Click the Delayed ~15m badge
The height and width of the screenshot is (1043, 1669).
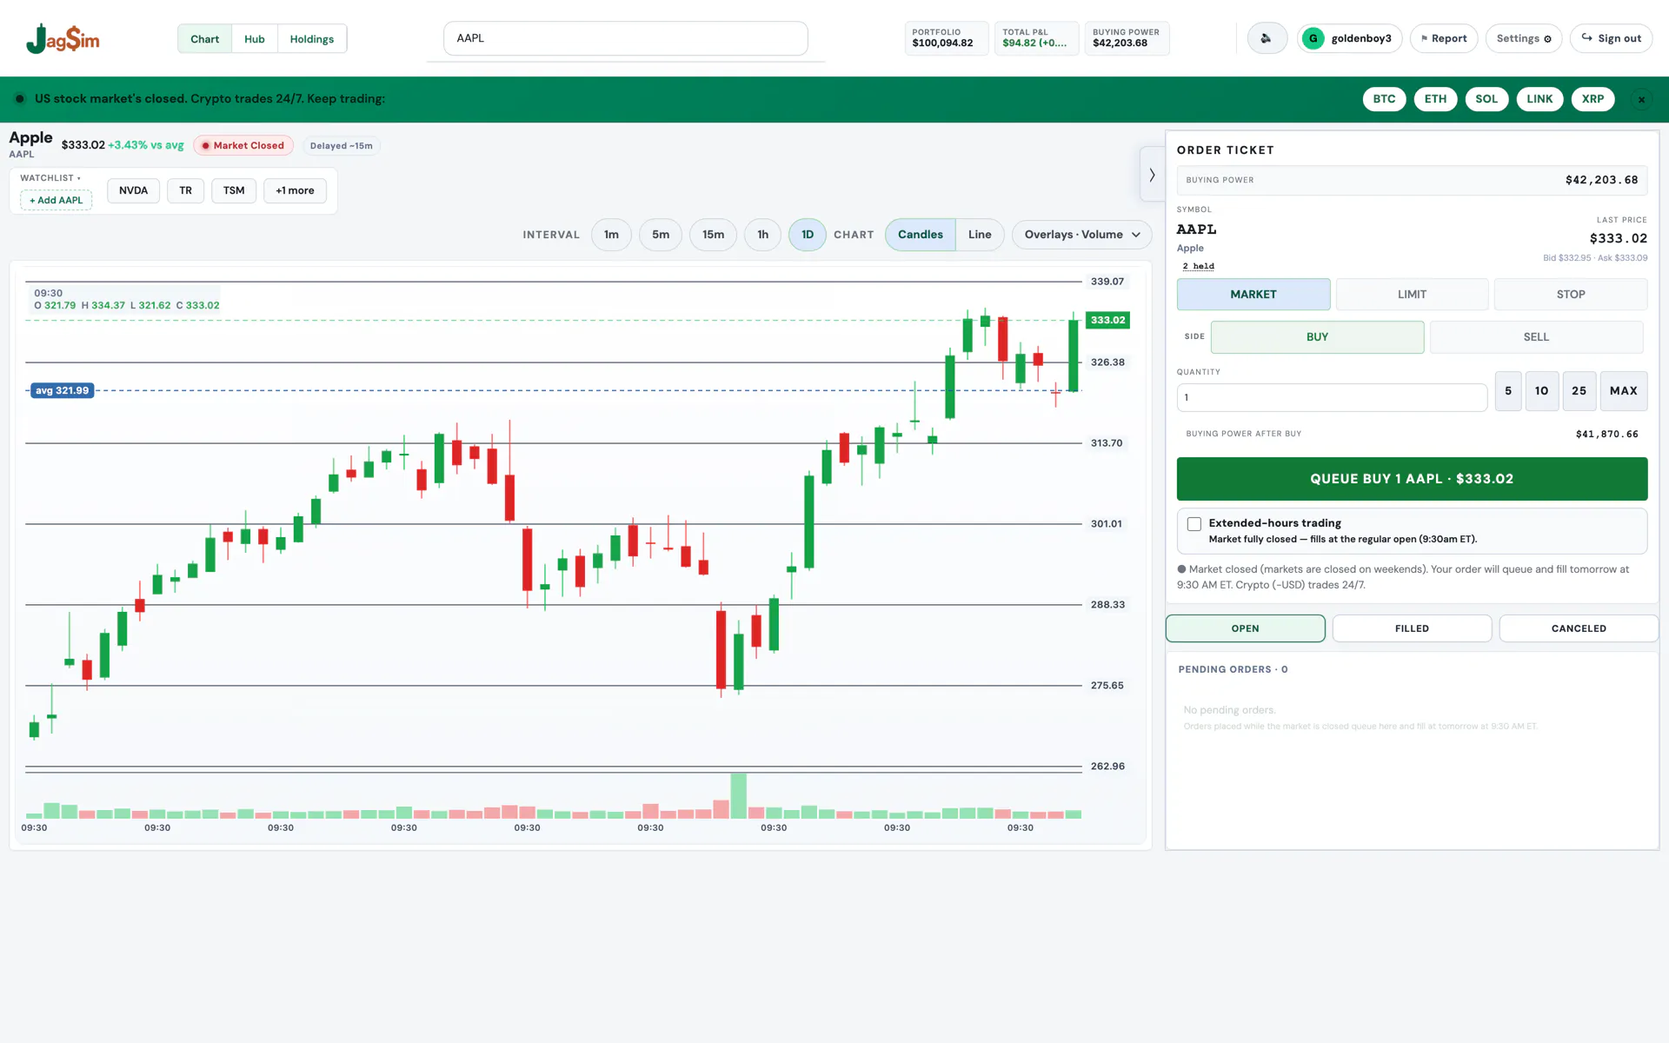pyautogui.click(x=341, y=146)
